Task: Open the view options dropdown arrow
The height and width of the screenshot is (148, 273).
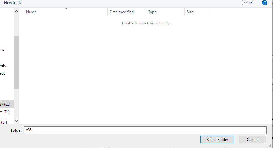Action: [x=251, y=3]
